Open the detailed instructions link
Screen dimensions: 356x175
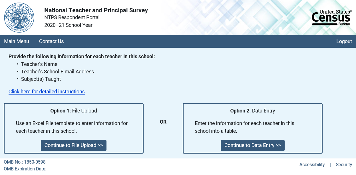[x=47, y=92]
